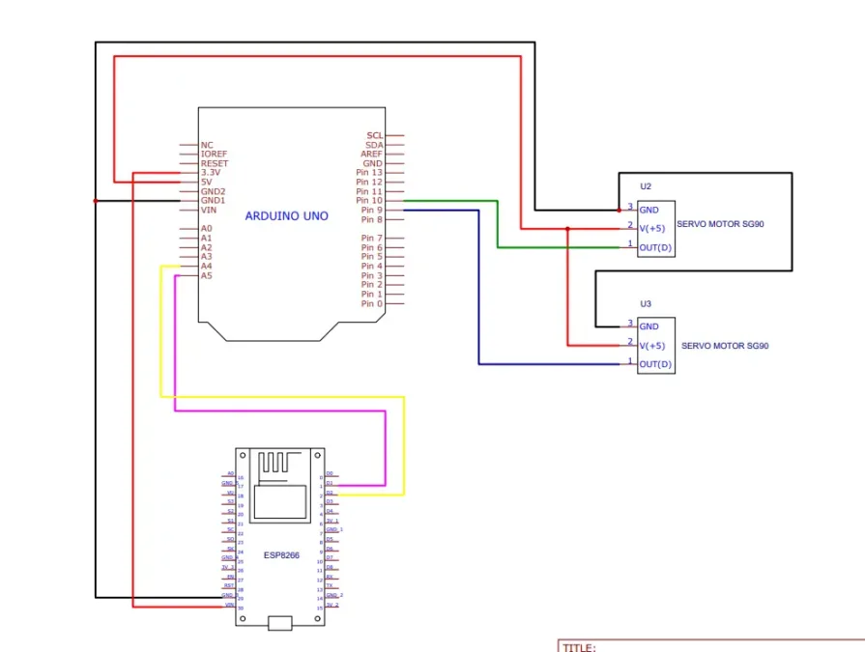Select the ESP8266 module label
This screenshot has width=865, height=652.
click(281, 555)
